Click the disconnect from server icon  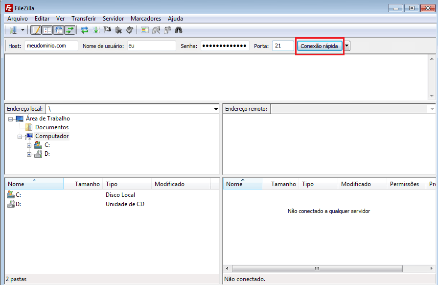118,30
